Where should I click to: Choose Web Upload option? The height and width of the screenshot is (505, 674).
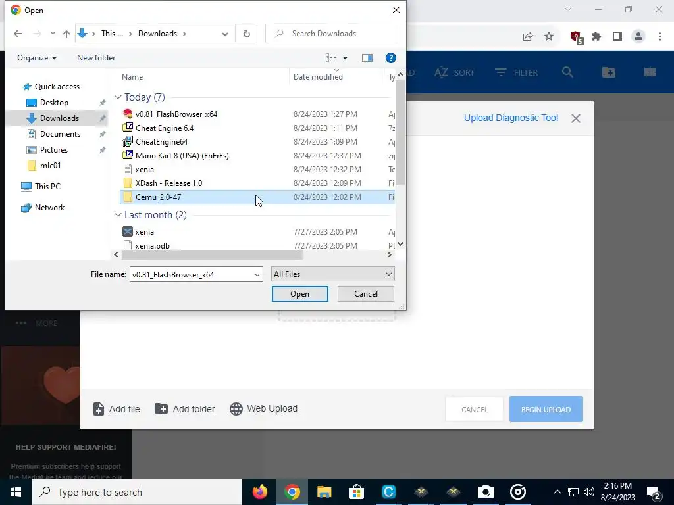pos(263,409)
